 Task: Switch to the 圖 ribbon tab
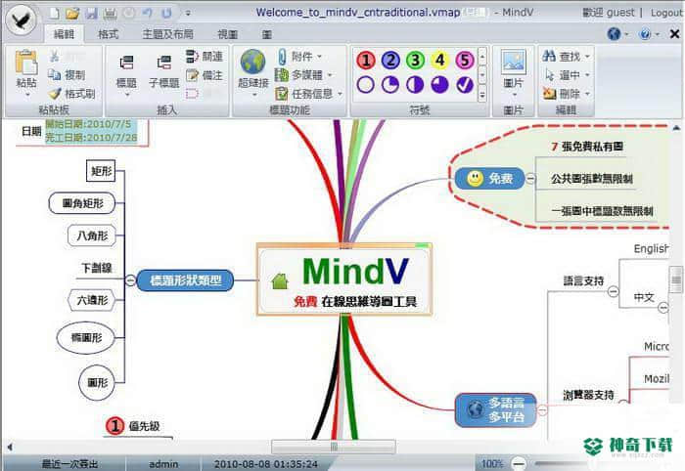click(x=267, y=34)
